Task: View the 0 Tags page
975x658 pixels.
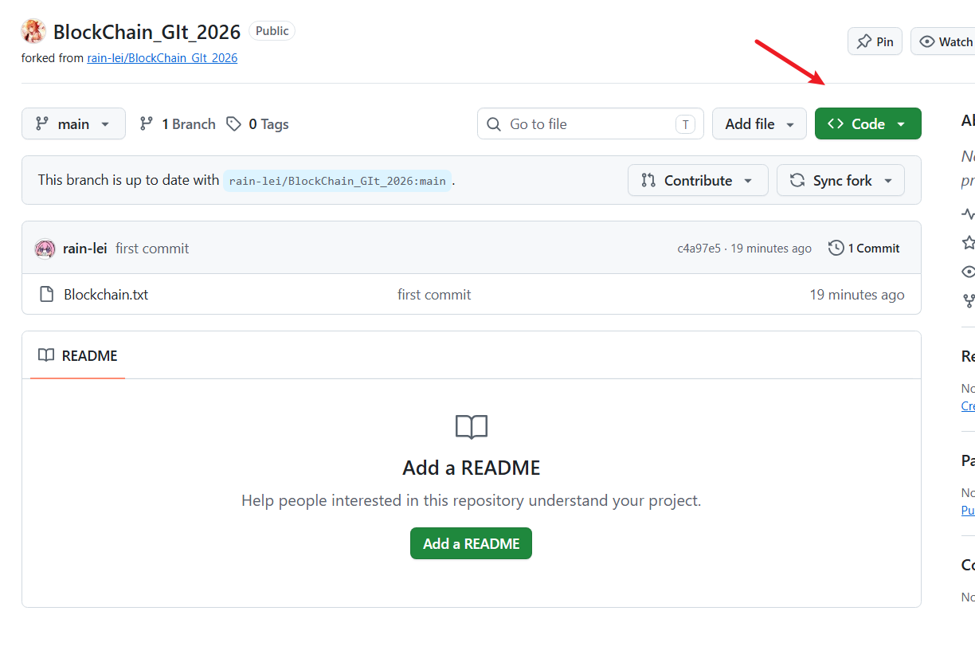Action: tap(257, 124)
